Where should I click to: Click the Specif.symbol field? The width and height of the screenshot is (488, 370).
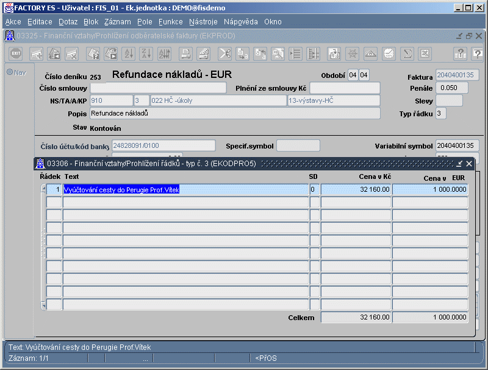298,145
